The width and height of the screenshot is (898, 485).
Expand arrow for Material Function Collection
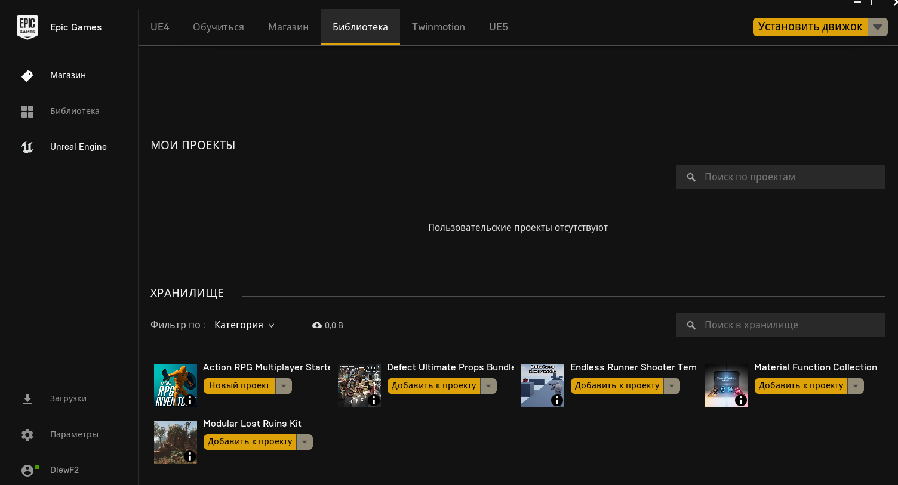pyautogui.click(x=856, y=386)
